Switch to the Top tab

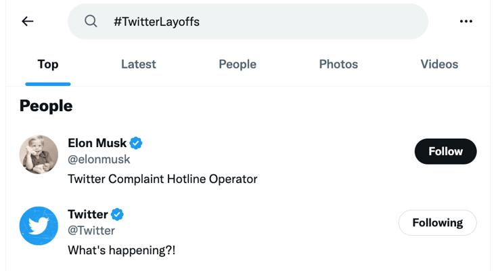[47, 64]
